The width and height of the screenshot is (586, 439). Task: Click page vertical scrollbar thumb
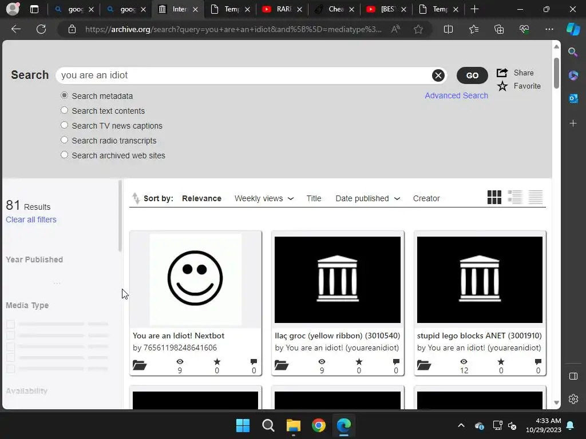(x=556, y=73)
